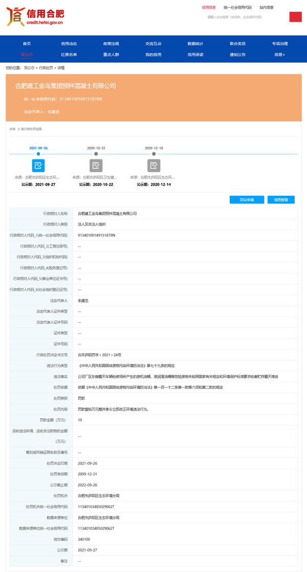Open the 联合奖惩 menu item

coord(237,44)
